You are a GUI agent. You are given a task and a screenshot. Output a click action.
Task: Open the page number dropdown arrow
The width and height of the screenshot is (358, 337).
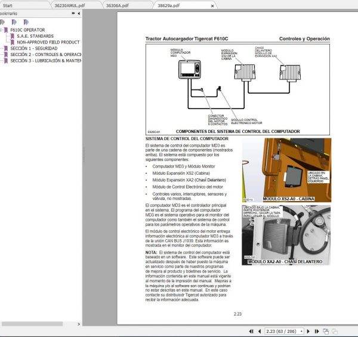click(x=301, y=331)
